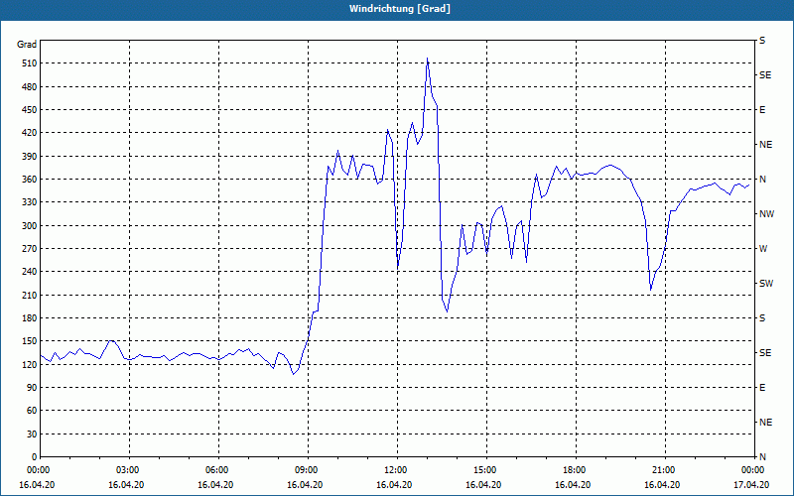Select the 360 y-axis value

pyautogui.click(x=30, y=180)
